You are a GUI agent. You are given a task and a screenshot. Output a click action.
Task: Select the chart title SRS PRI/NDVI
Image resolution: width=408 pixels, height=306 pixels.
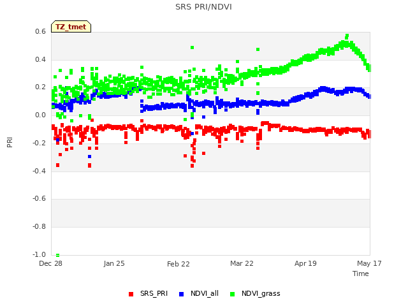pos(203,7)
